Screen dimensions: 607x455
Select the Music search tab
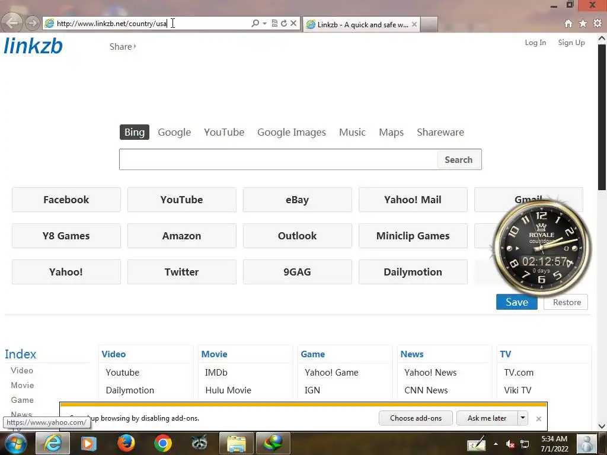[x=352, y=132]
